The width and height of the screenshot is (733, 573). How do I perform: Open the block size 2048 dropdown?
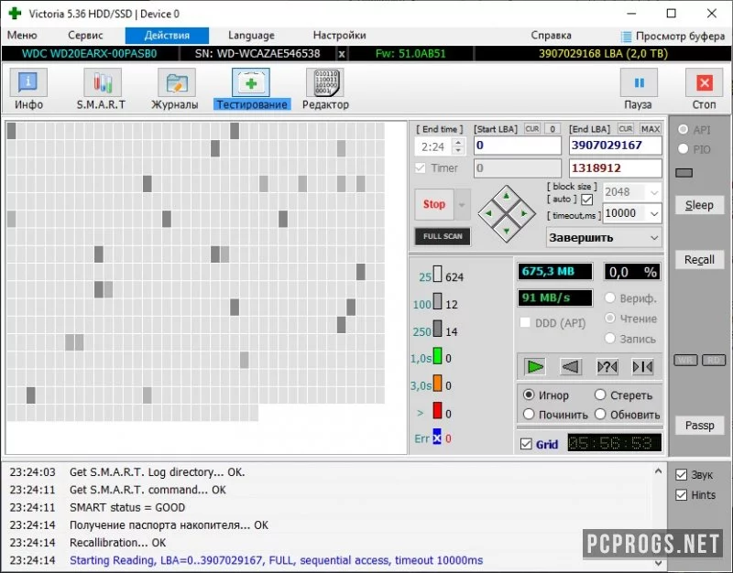point(654,192)
